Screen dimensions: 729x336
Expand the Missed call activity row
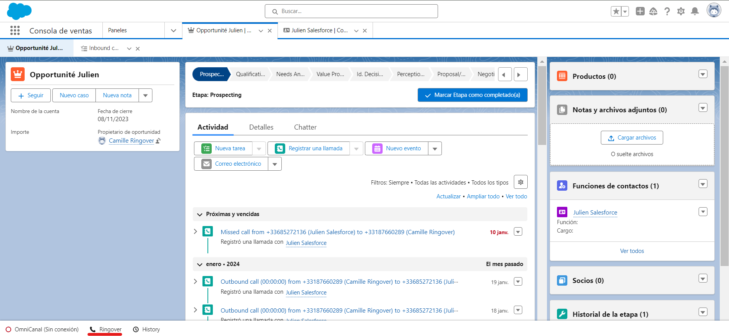195,231
